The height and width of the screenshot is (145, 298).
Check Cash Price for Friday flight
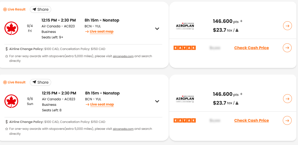(251, 48)
